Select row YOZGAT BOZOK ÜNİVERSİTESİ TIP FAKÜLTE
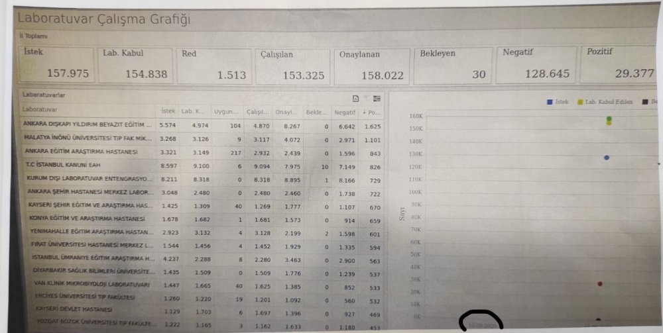 [209, 326]
